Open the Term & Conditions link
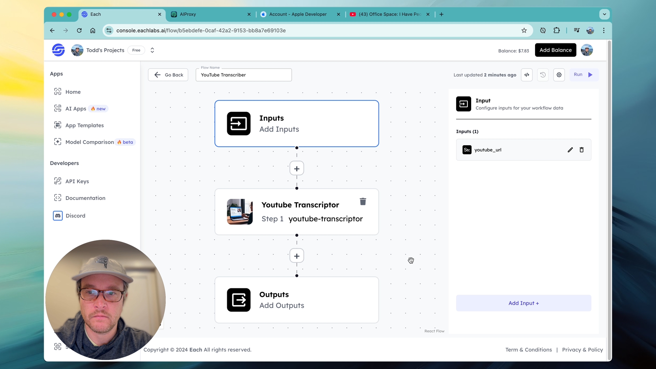The width and height of the screenshot is (656, 369). pyautogui.click(x=529, y=350)
